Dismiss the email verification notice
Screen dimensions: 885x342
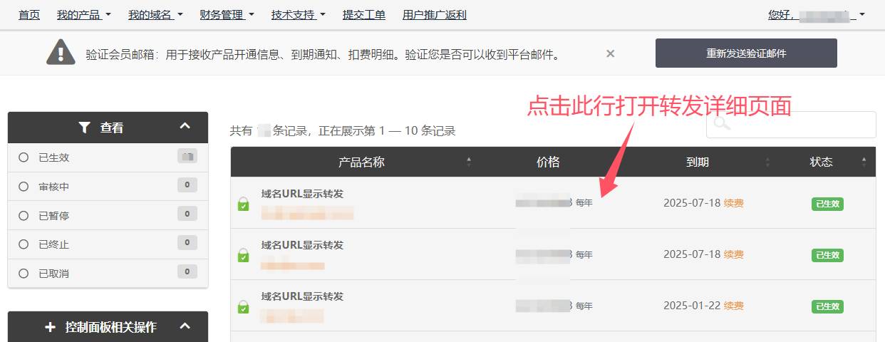[x=610, y=53]
